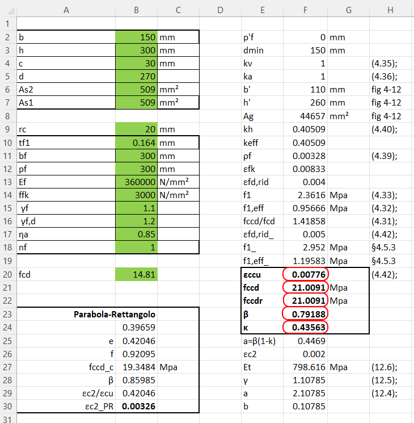
Task: Click the nf value 1 cell
Action: point(136,247)
